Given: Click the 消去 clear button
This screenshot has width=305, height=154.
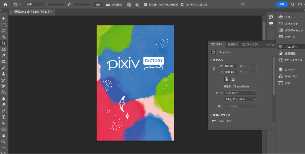Looking at the screenshot, I should [98, 5].
